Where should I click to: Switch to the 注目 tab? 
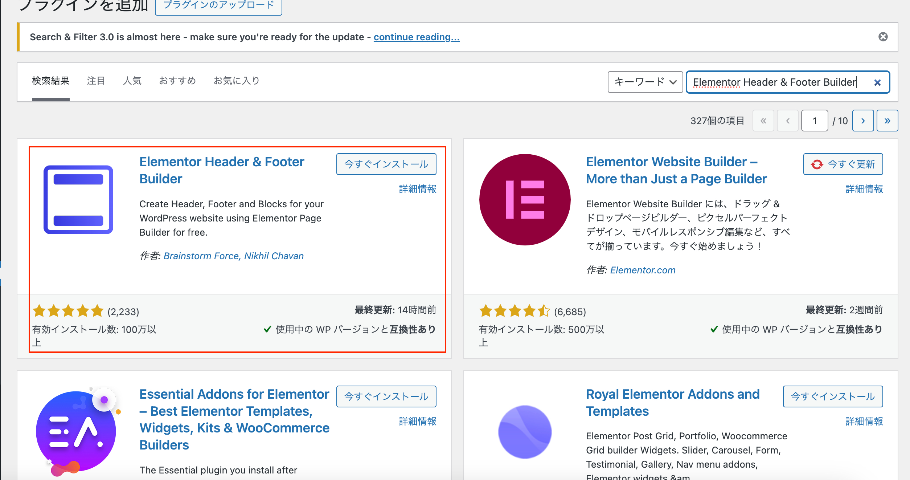click(96, 81)
